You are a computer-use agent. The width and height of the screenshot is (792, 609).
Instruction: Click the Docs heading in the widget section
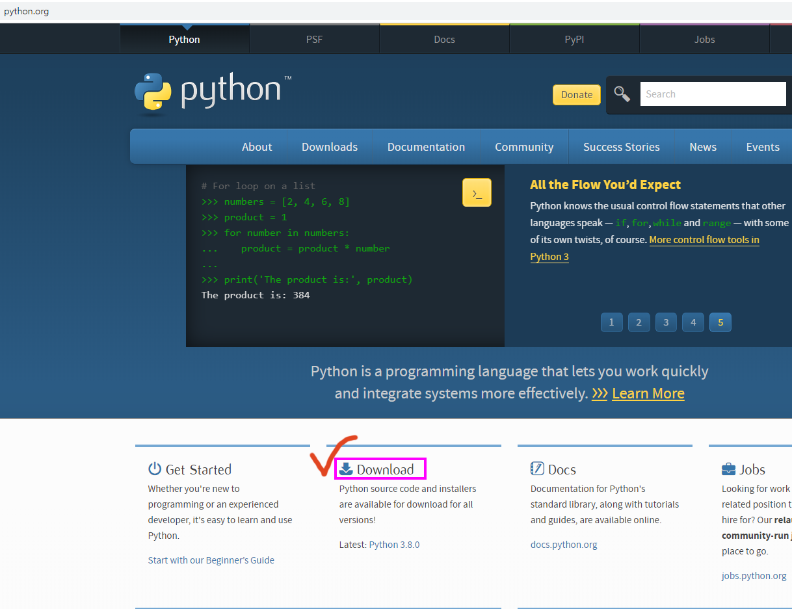click(x=562, y=469)
